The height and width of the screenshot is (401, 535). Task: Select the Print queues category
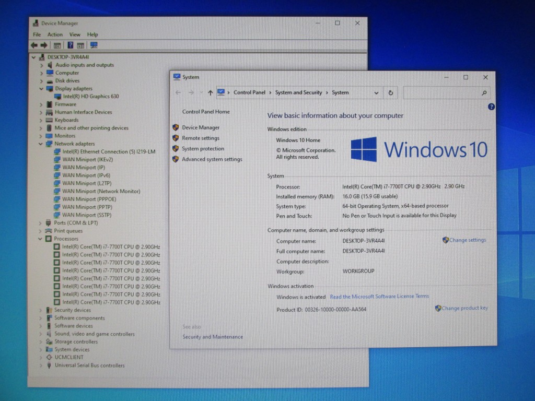tap(68, 231)
